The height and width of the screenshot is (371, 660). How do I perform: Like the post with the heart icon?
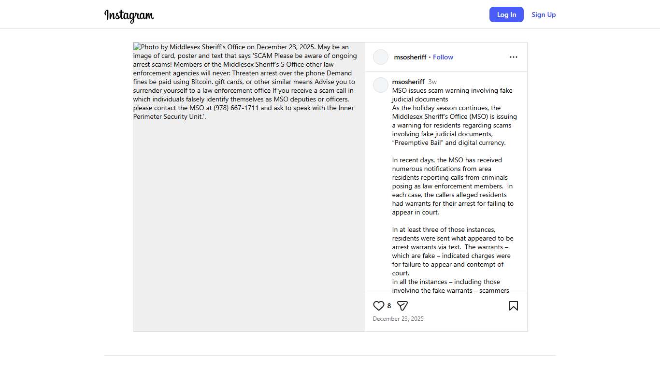tap(379, 306)
